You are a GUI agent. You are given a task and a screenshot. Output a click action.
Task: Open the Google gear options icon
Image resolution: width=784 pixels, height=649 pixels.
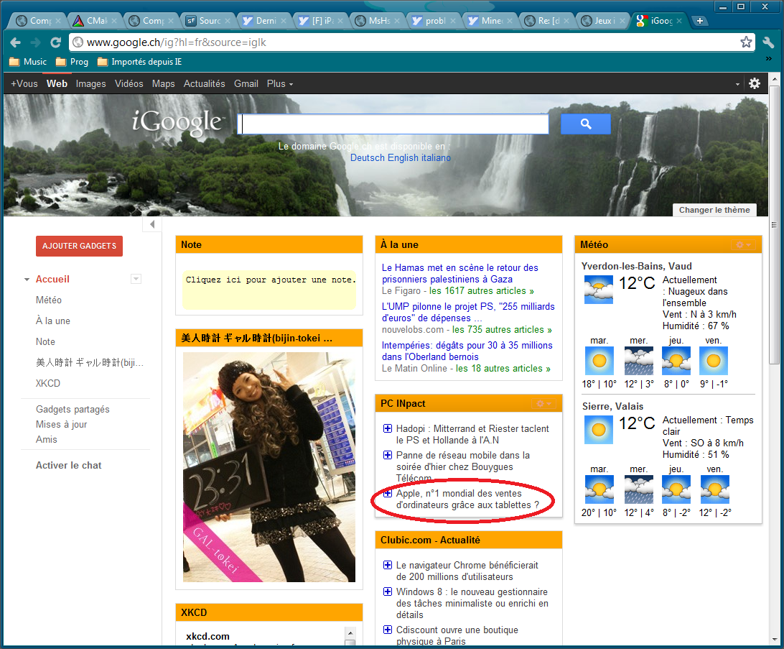click(x=754, y=83)
